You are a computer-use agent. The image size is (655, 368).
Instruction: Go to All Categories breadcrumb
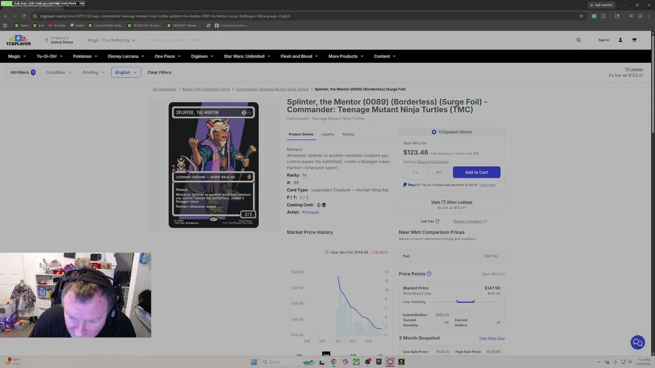click(164, 89)
